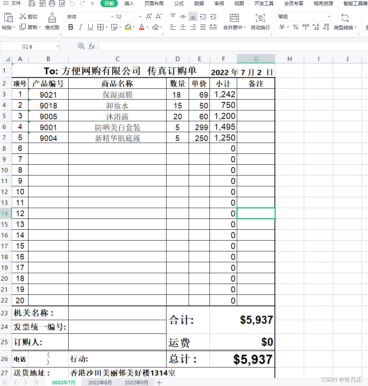Click the fx insert function button
Image resolution: width=368 pixels, height=386 pixels.
point(91,46)
